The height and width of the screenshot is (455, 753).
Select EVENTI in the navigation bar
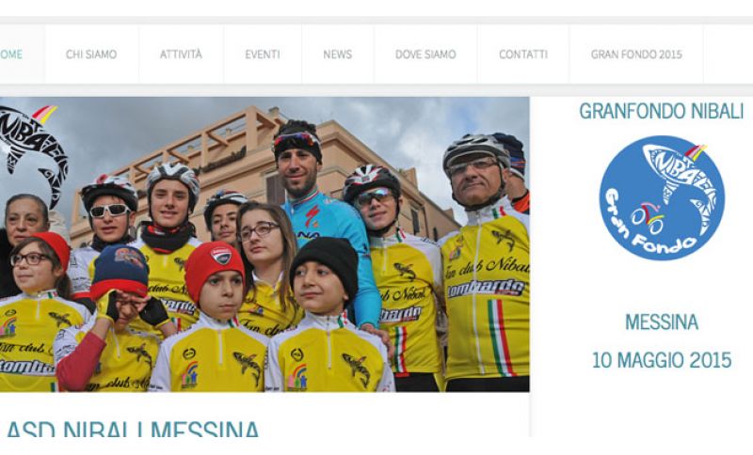(x=263, y=55)
